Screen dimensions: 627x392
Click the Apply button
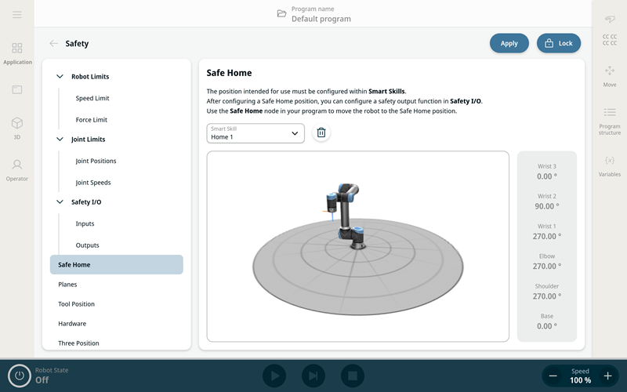(x=509, y=44)
